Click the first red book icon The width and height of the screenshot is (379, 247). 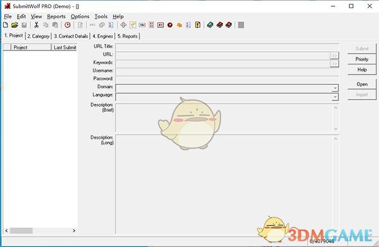pyautogui.click(x=219, y=25)
